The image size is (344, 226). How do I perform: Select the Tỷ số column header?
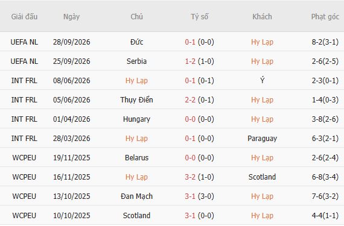coord(199,17)
